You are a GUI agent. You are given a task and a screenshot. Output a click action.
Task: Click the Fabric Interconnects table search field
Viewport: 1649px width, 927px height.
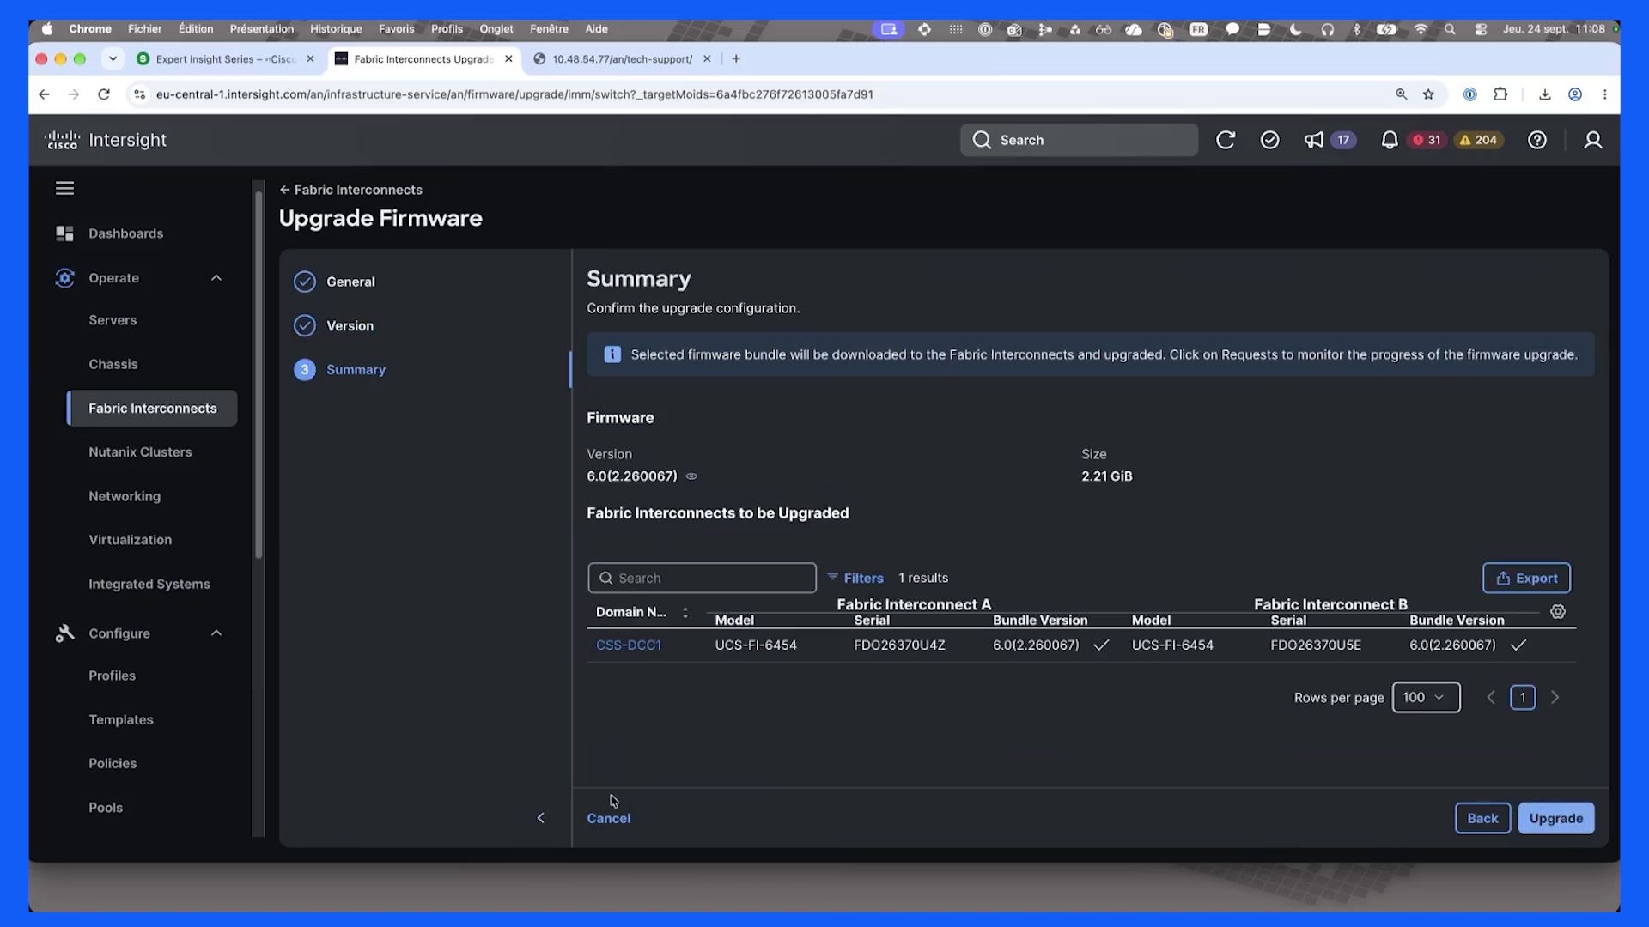(x=702, y=578)
